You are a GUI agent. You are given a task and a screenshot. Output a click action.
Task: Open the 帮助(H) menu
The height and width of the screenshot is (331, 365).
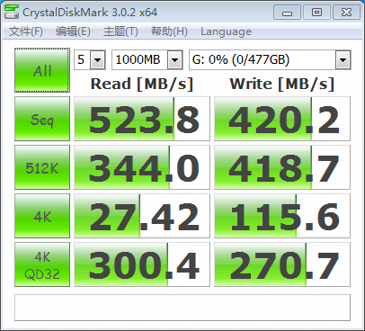coord(169,31)
